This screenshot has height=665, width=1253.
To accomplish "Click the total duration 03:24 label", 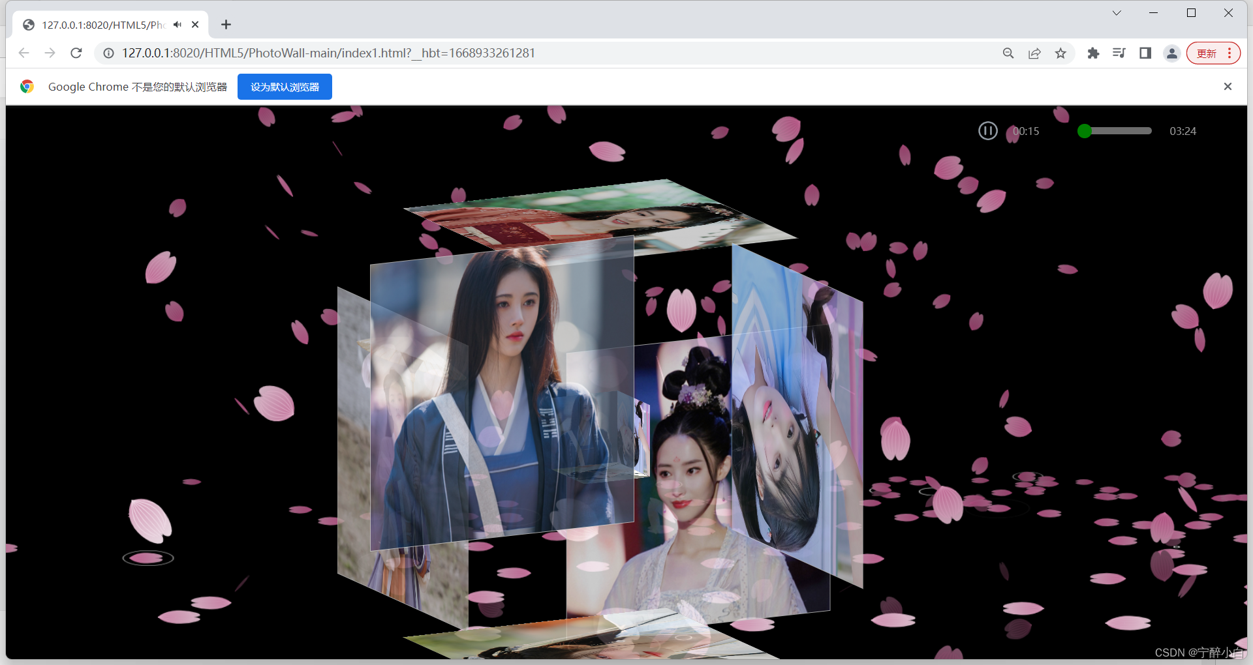I will [1183, 131].
